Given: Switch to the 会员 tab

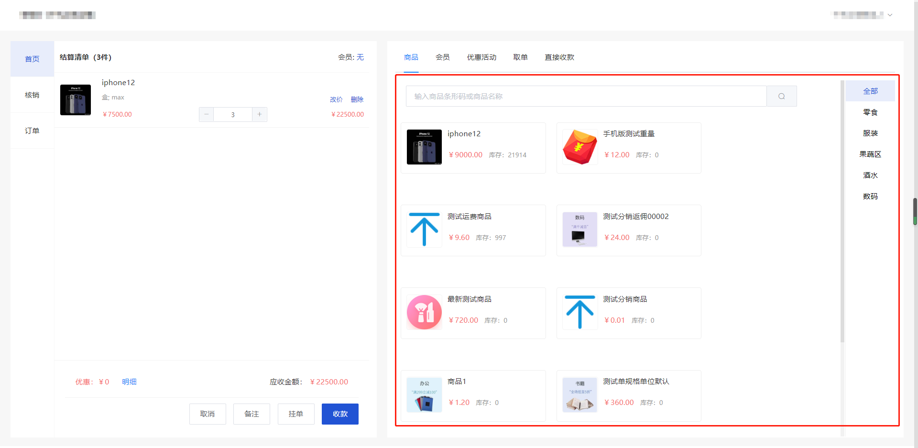Looking at the screenshot, I should click(x=442, y=57).
